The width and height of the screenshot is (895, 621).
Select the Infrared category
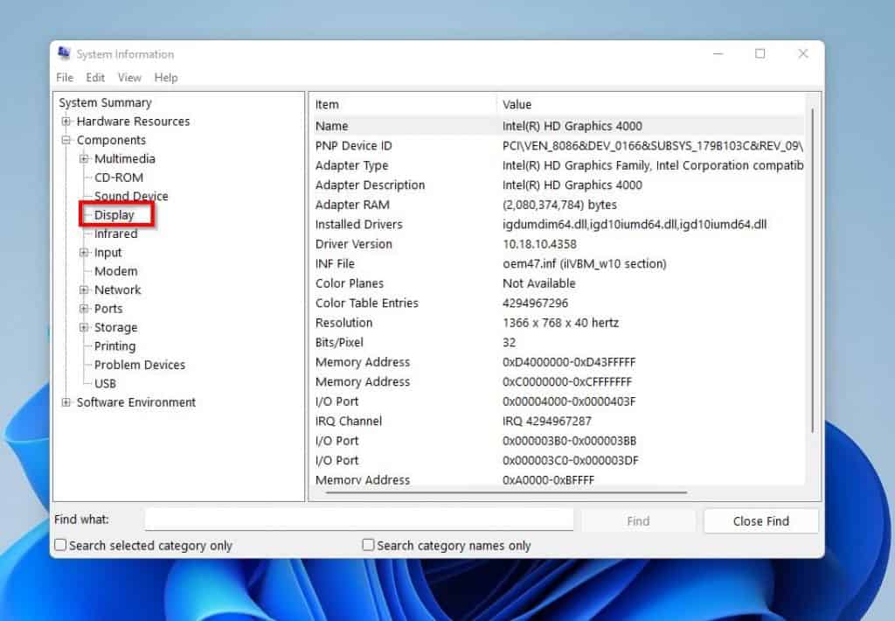coord(116,234)
